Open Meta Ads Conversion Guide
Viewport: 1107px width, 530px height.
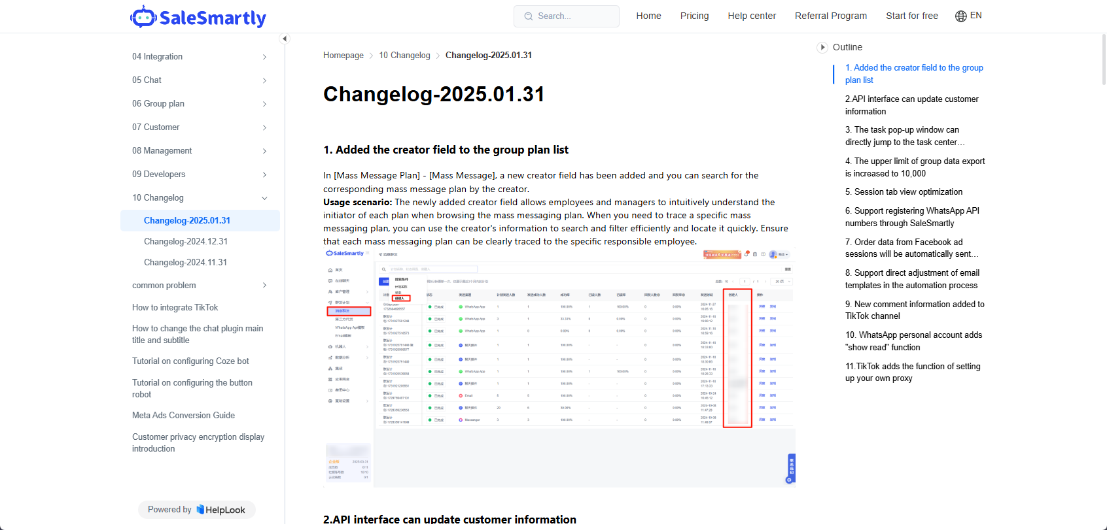coord(183,416)
